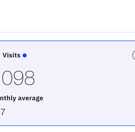Click the blue dot beside Visits
The image size is (135, 132).
pyautogui.click(x=24, y=56)
